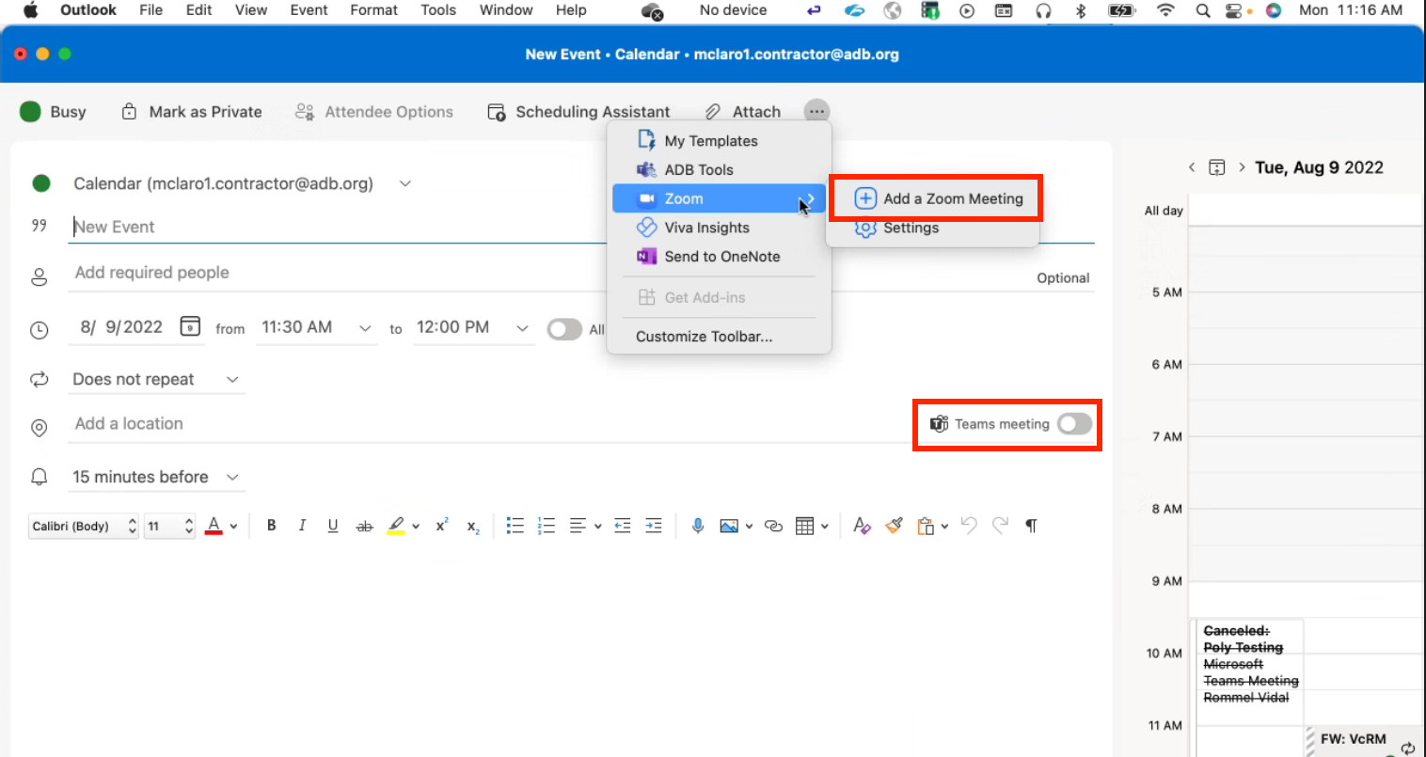Apply the red font color
The height and width of the screenshot is (757, 1426).
[214, 526]
